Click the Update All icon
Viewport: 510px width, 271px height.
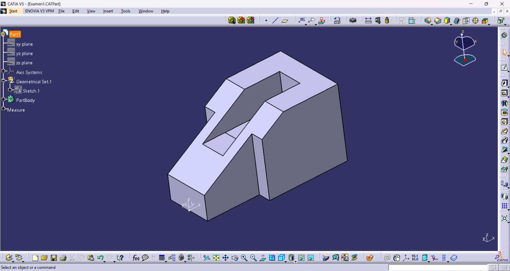[387, 258]
